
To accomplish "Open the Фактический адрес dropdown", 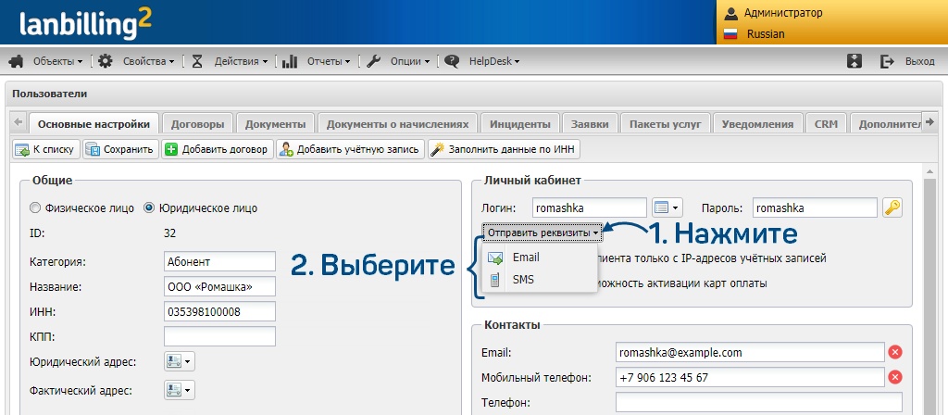I will pos(180,390).
